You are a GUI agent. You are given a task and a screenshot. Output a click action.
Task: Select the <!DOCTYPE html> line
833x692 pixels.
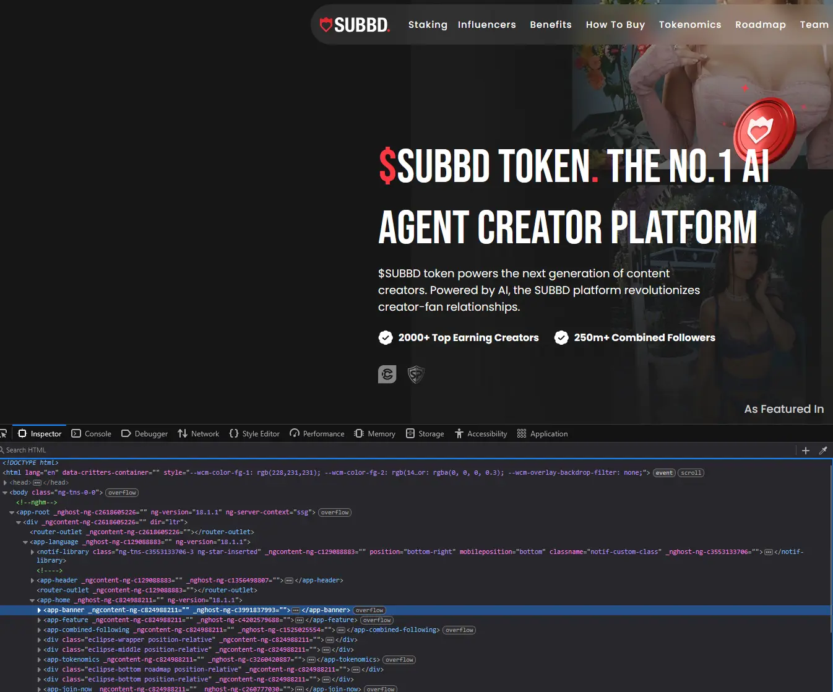click(31, 463)
